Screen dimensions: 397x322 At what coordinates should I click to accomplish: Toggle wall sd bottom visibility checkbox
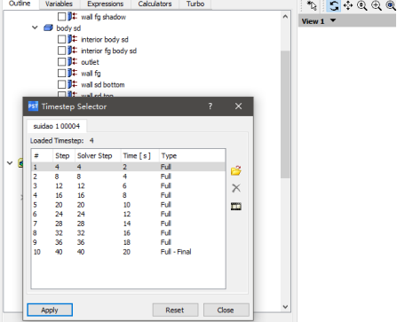click(61, 84)
